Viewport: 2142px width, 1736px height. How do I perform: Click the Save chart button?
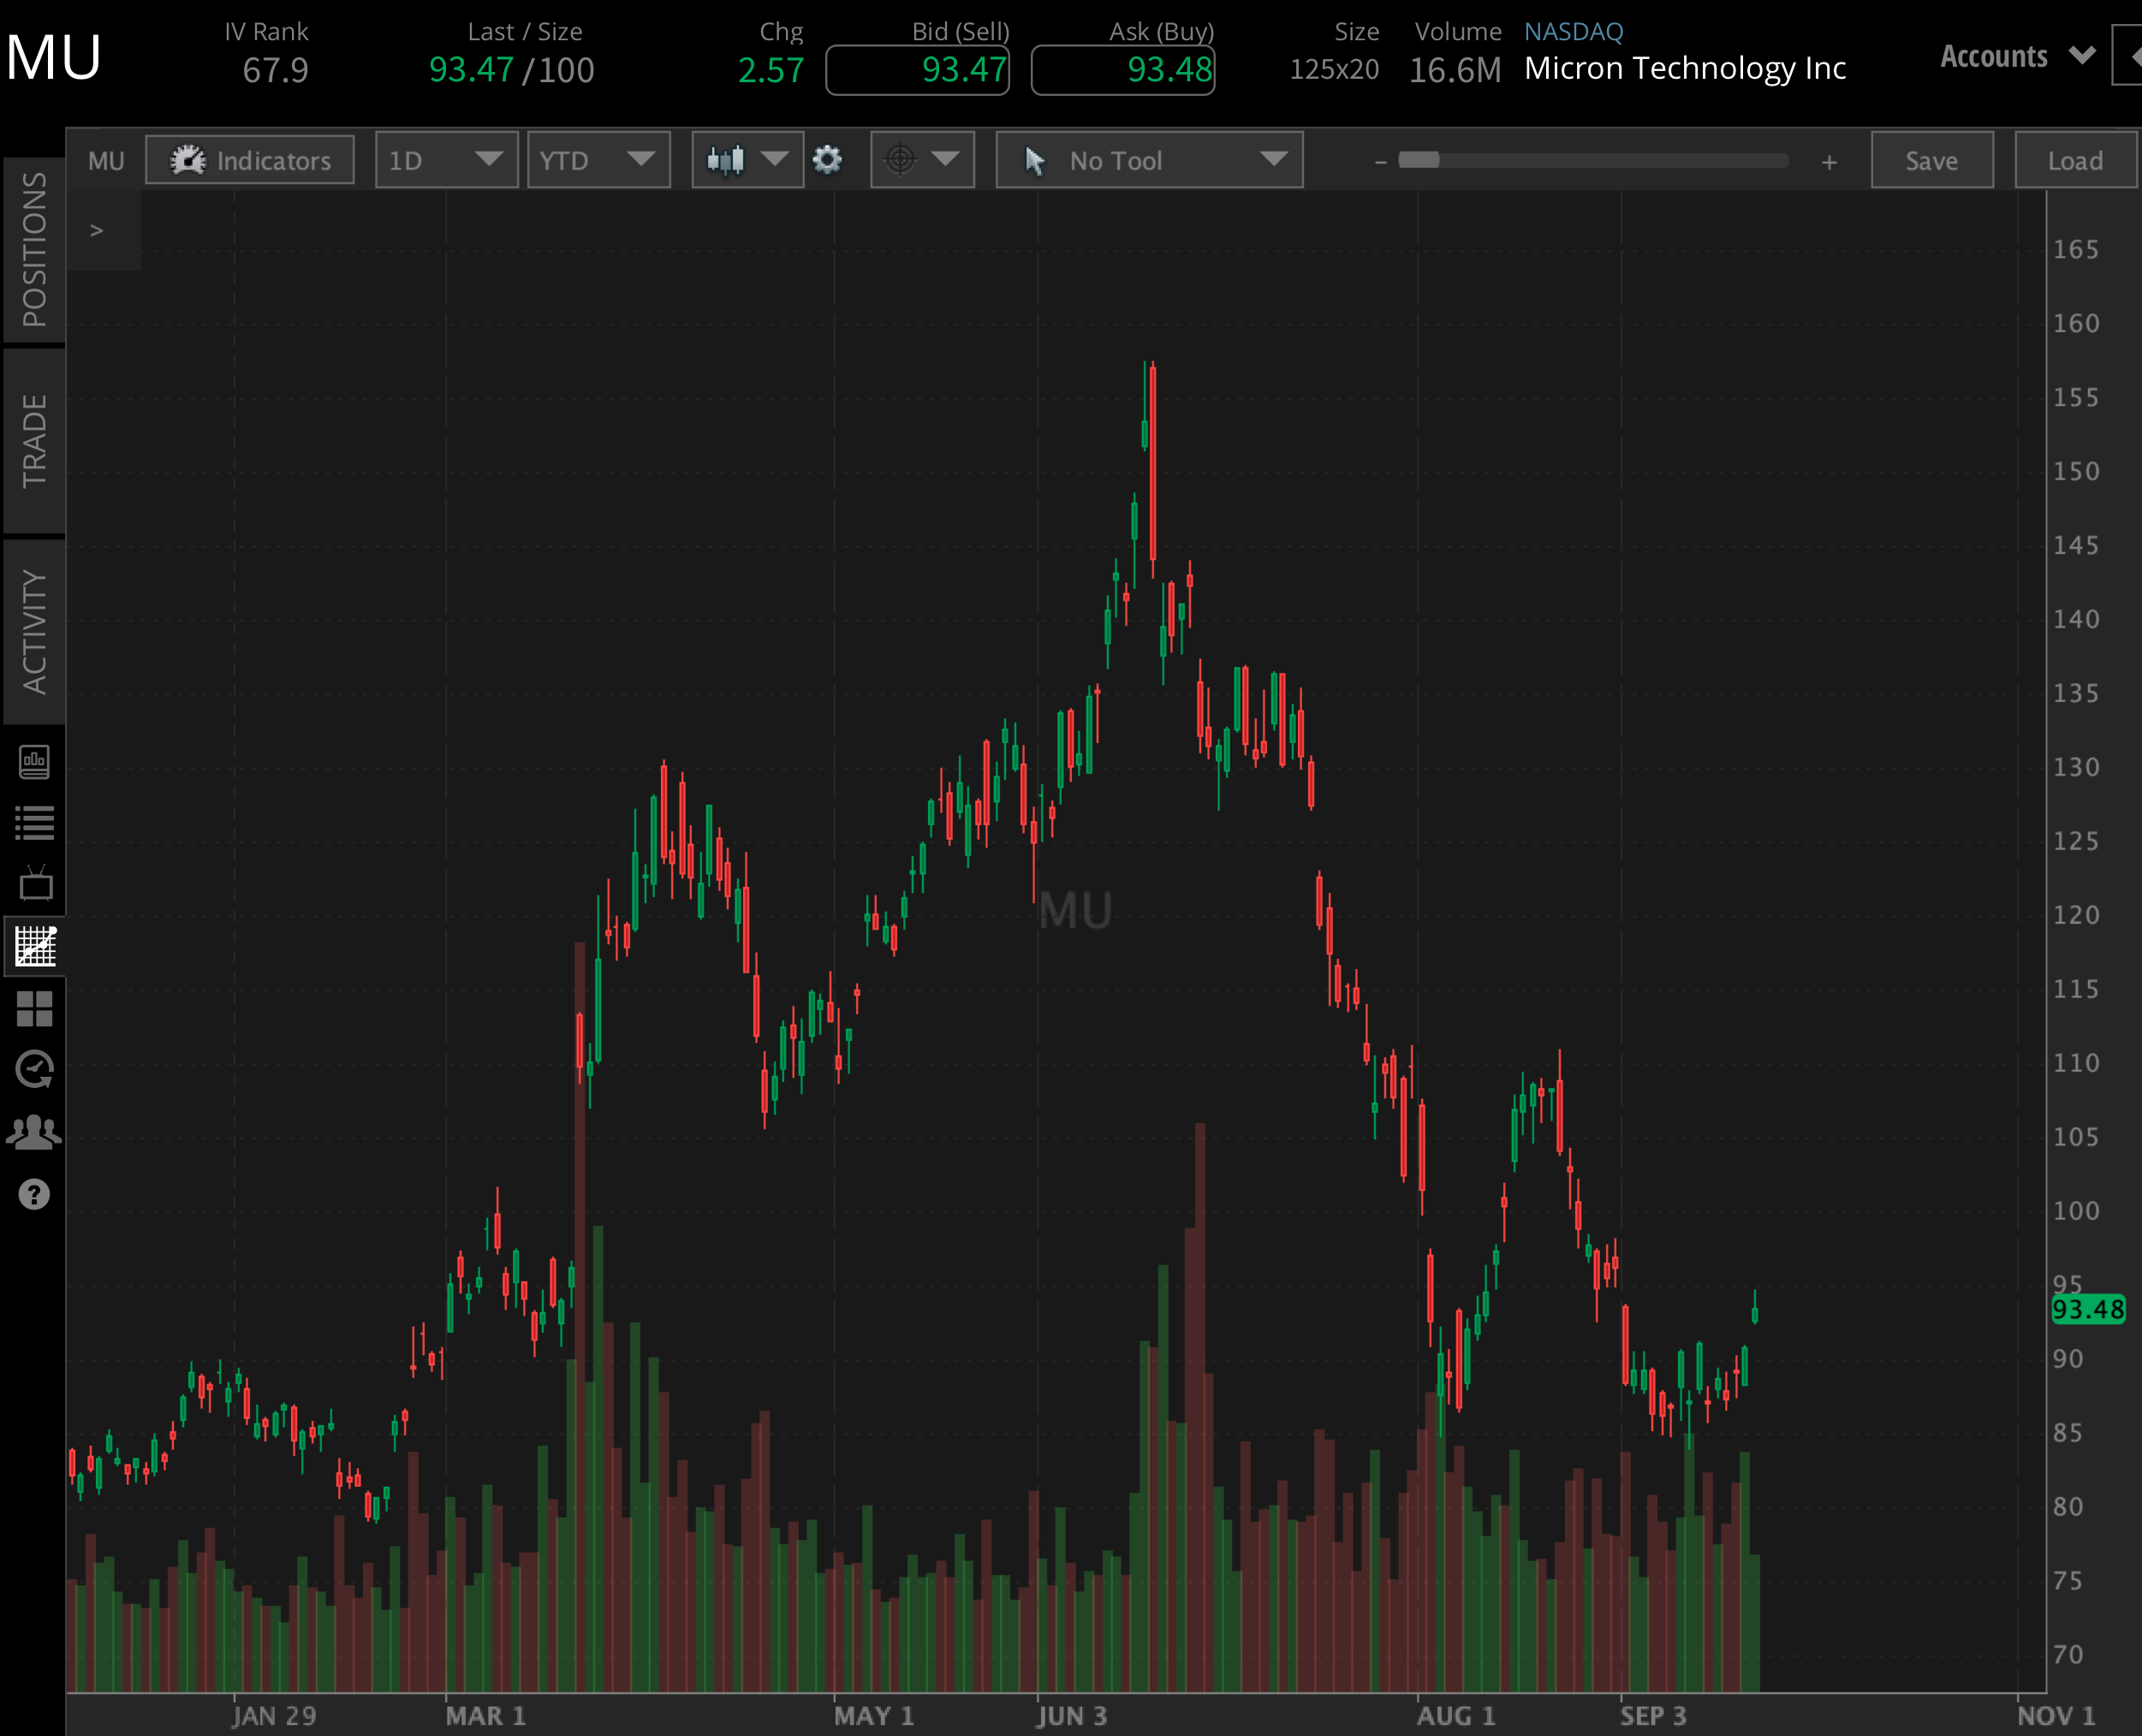pos(1931,160)
